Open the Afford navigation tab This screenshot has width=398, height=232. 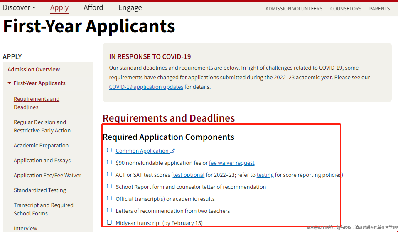point(93,7)
